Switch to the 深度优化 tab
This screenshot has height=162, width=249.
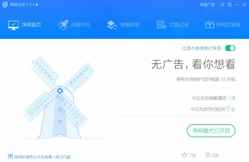click(x=74, y=25)
